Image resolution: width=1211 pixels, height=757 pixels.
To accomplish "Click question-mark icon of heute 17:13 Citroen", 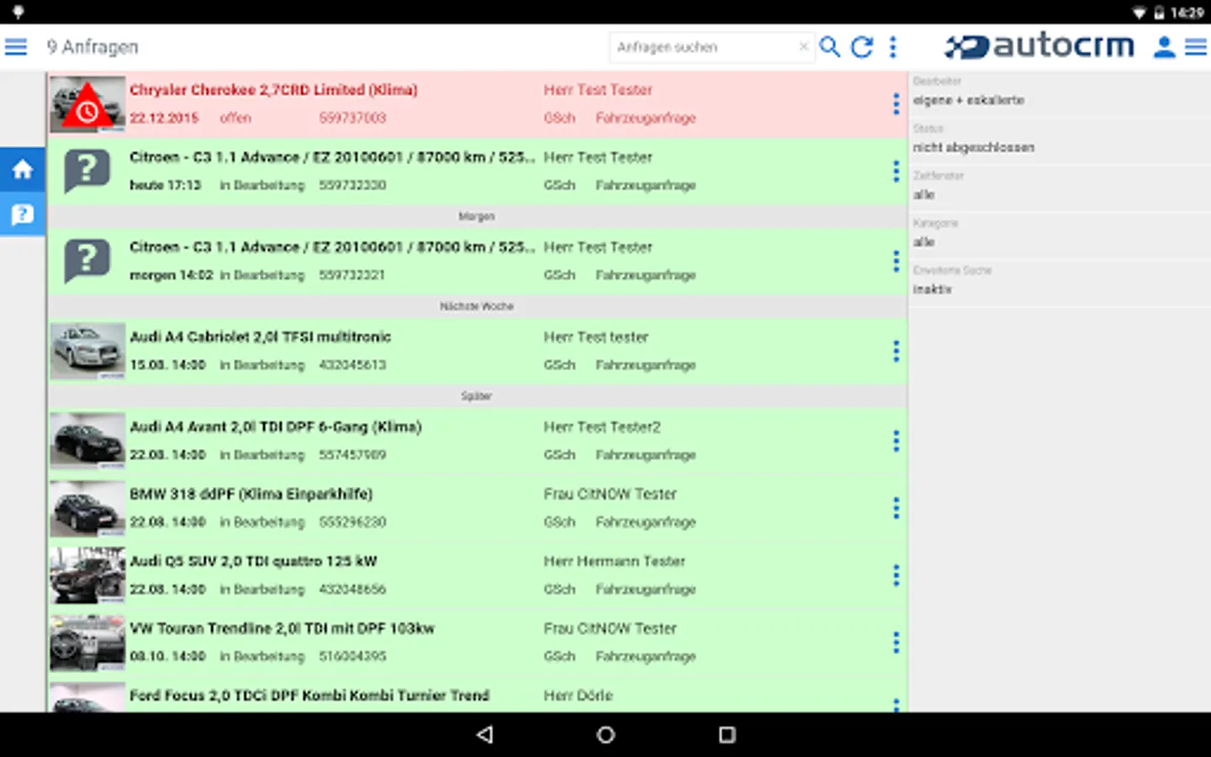I will pos(87,171).
